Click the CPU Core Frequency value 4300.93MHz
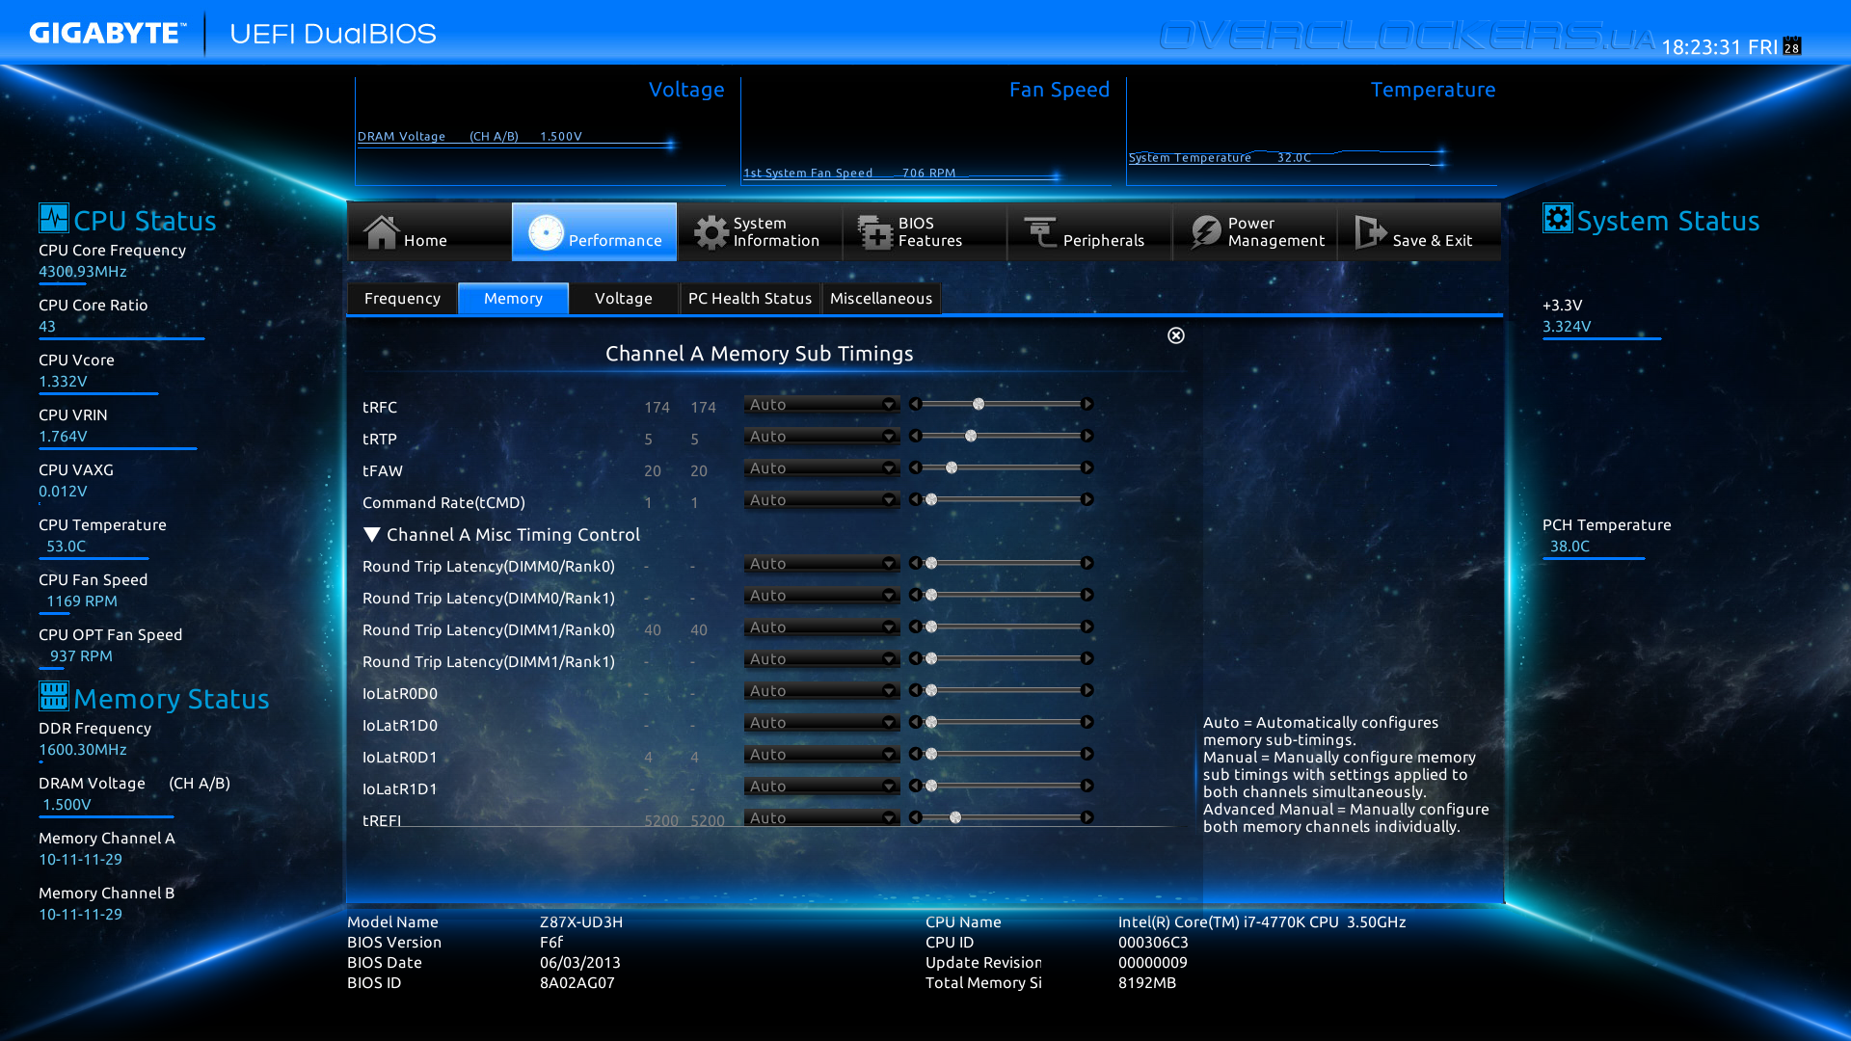 point(83,272)
